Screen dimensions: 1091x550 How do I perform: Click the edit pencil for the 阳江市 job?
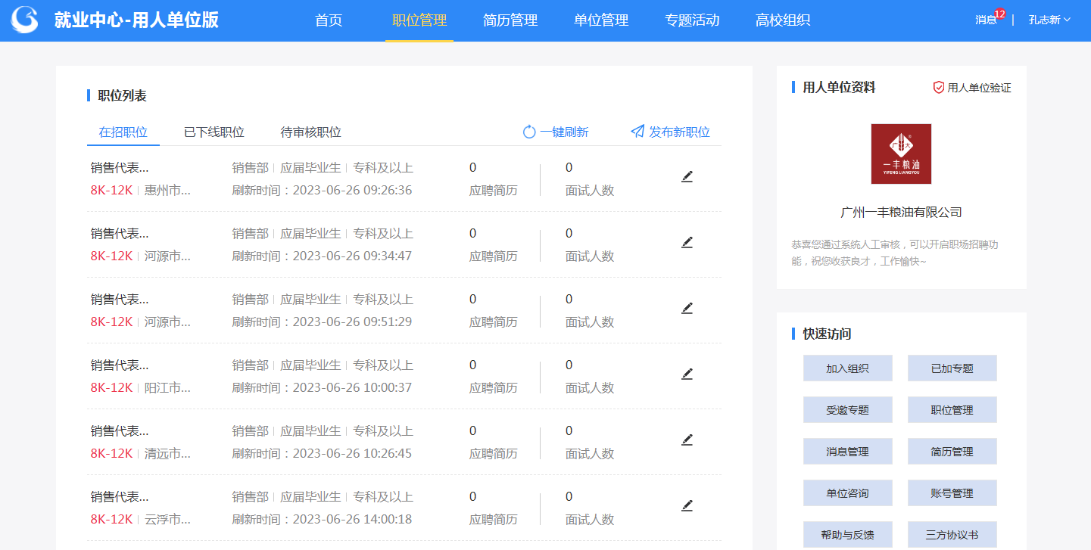pyautogui.click(x=687, y=374)
